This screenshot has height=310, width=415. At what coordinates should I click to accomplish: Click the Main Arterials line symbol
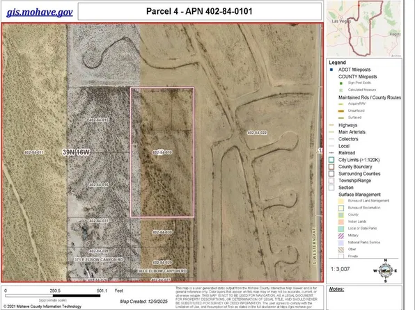[x=331, y=132]
